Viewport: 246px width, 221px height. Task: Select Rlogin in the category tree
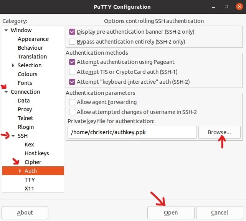pos(26,127)
